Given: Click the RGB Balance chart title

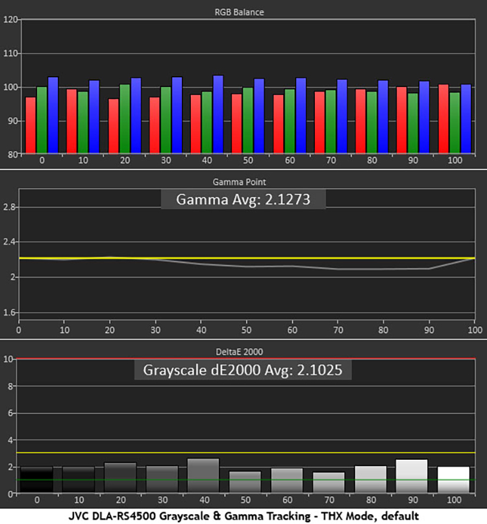Looking at the screenshot, I should point(243,12).
